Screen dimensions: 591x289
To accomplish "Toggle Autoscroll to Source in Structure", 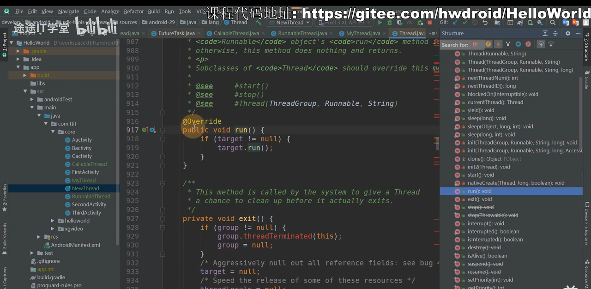I will point(541,44).
